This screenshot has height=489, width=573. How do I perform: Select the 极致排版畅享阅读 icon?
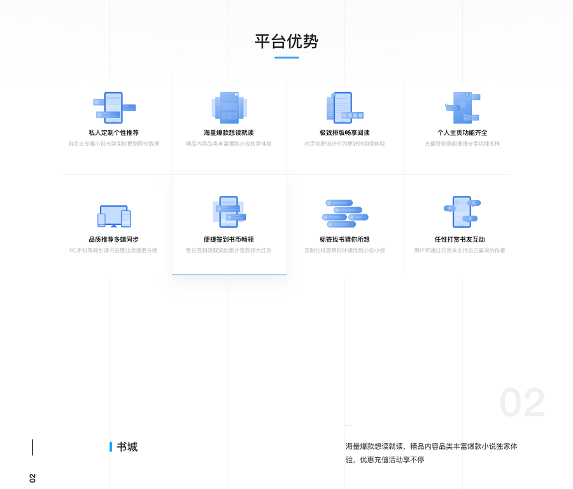344,107
